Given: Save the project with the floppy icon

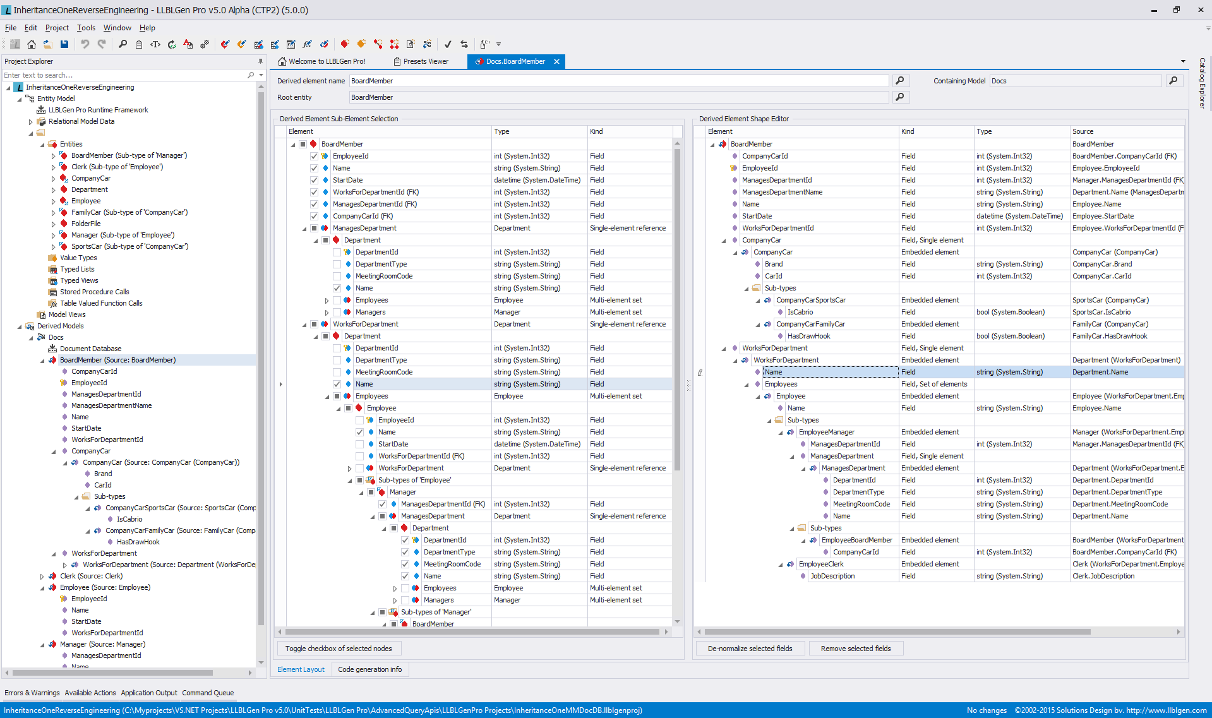Looking at the screenshot, I should [64, 44].
